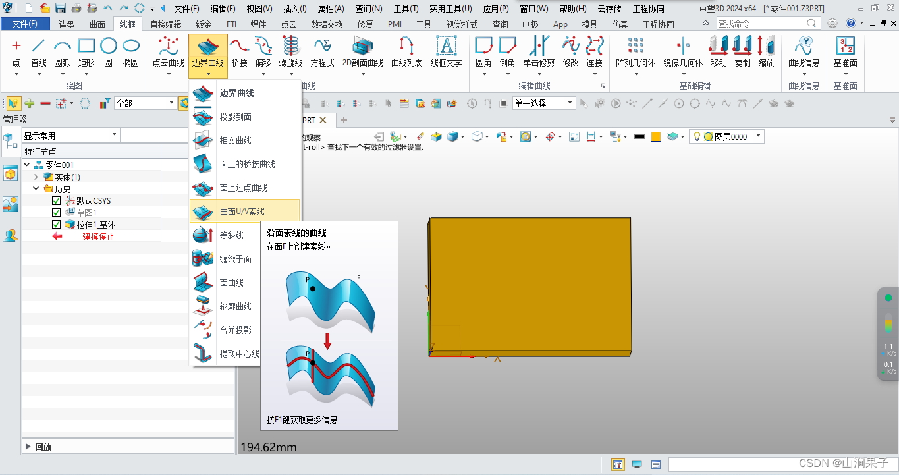The height and width of the screenshot is (475, 899).
Task: Toggle the 默认CSYS checkbox
Action: tap(56, 201)
